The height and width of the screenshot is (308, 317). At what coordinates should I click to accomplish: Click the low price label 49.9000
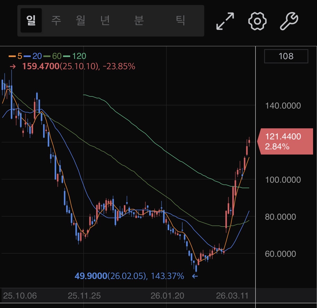click(91, 276)
